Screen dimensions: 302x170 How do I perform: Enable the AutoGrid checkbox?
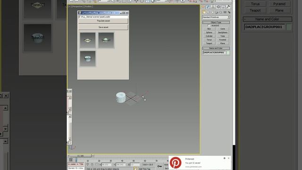[x=209, y=25]
